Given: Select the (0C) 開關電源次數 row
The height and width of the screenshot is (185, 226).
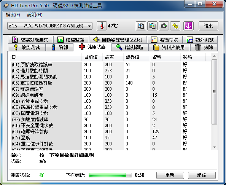Looking at the screenshot, I should (x=111, y=113).
